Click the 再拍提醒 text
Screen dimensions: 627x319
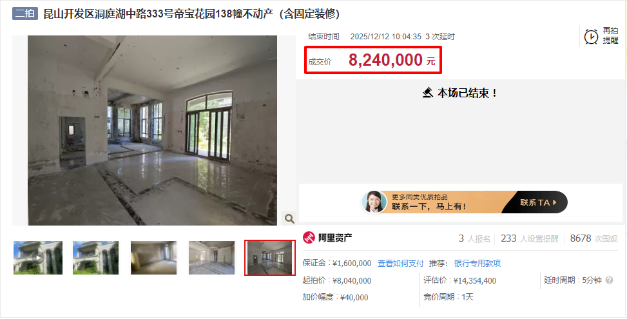tap(611, 36)
